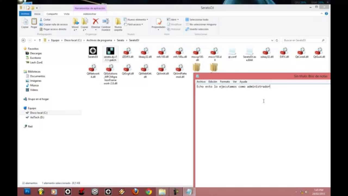The width and height of the screenshot is (348, 196).
Task: Click Copiar ruta de acceso
Action: point(54,24)
